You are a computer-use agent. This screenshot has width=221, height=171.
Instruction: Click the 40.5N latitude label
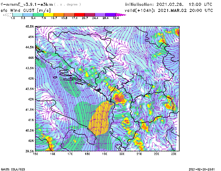30,130
